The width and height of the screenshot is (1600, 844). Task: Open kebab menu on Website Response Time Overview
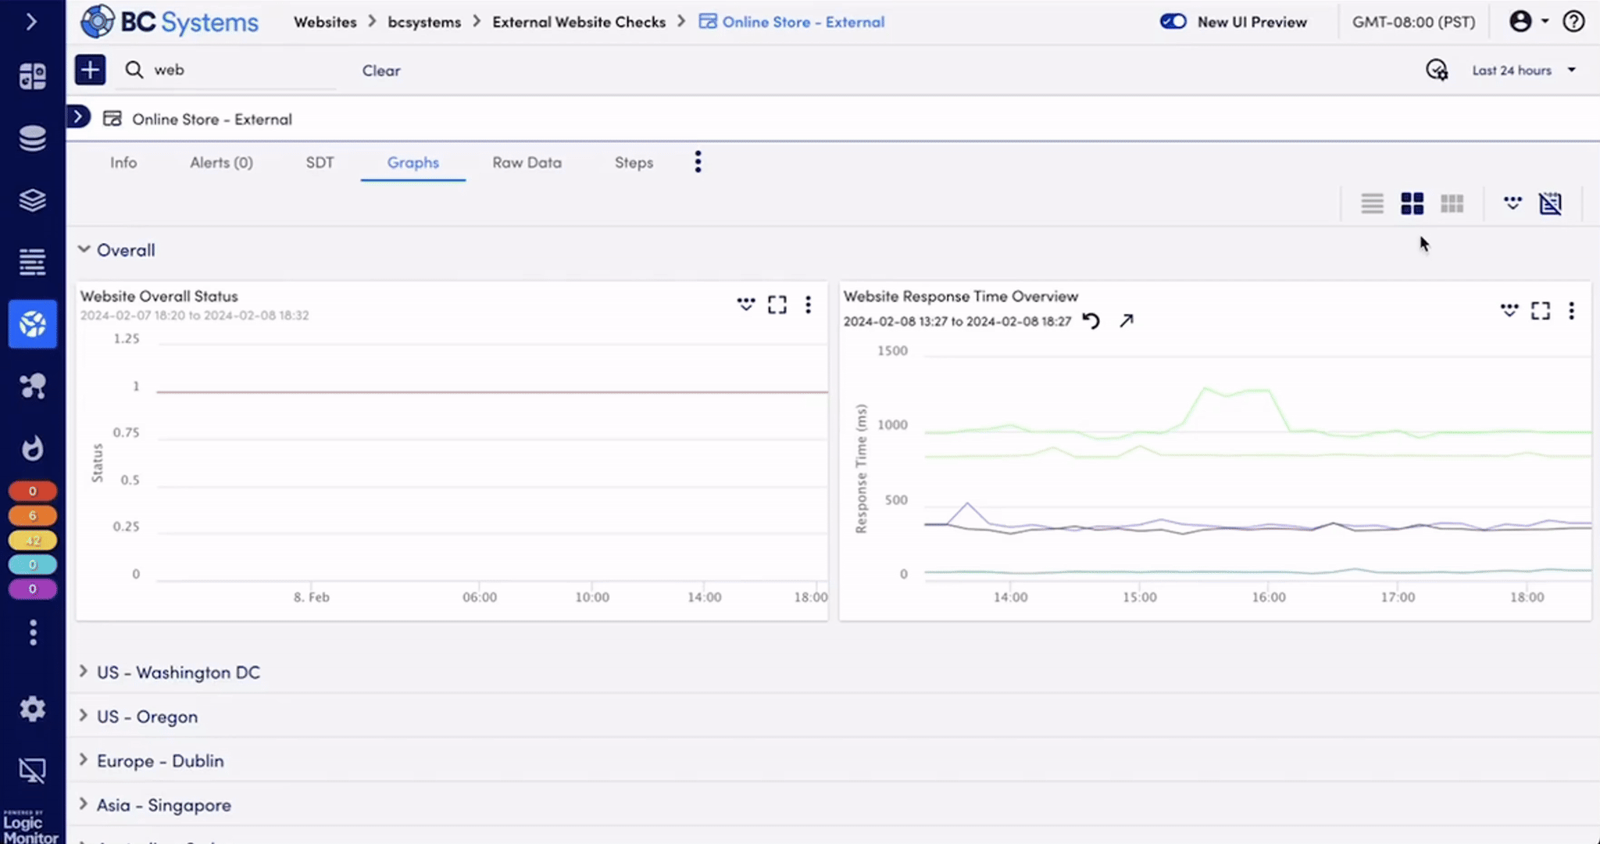[1572, 311]
